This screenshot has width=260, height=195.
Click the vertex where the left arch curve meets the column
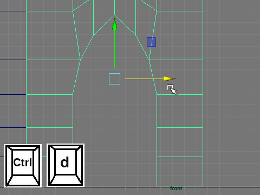73,94
